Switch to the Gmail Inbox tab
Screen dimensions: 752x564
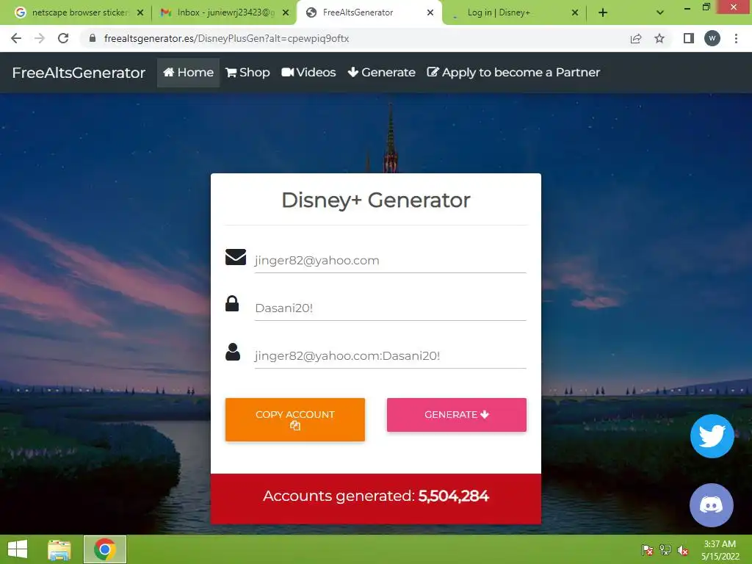(x=223, y=12)
